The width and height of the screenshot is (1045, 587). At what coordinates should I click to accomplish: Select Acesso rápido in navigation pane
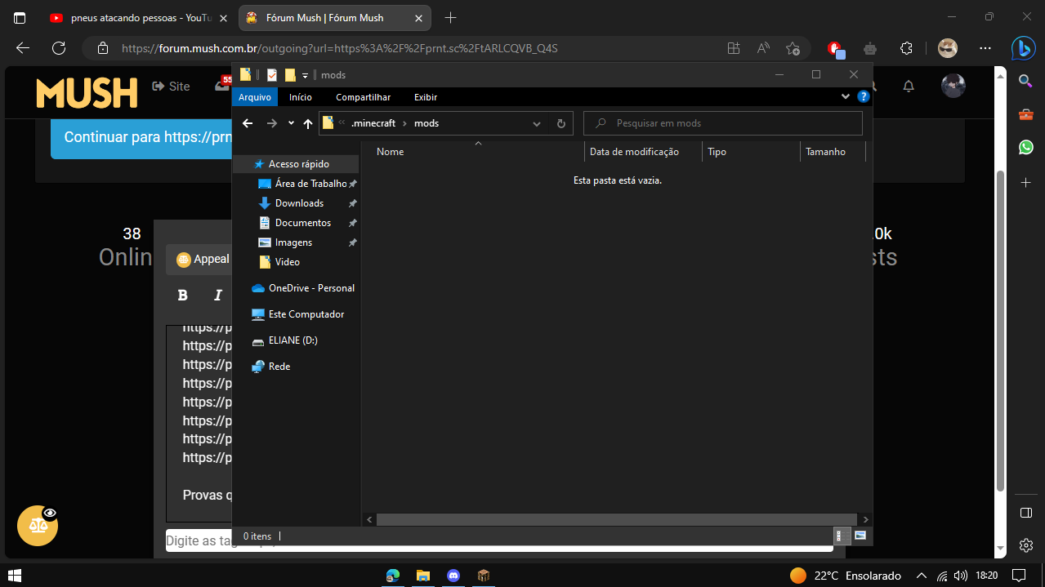[x=296, y=164]
